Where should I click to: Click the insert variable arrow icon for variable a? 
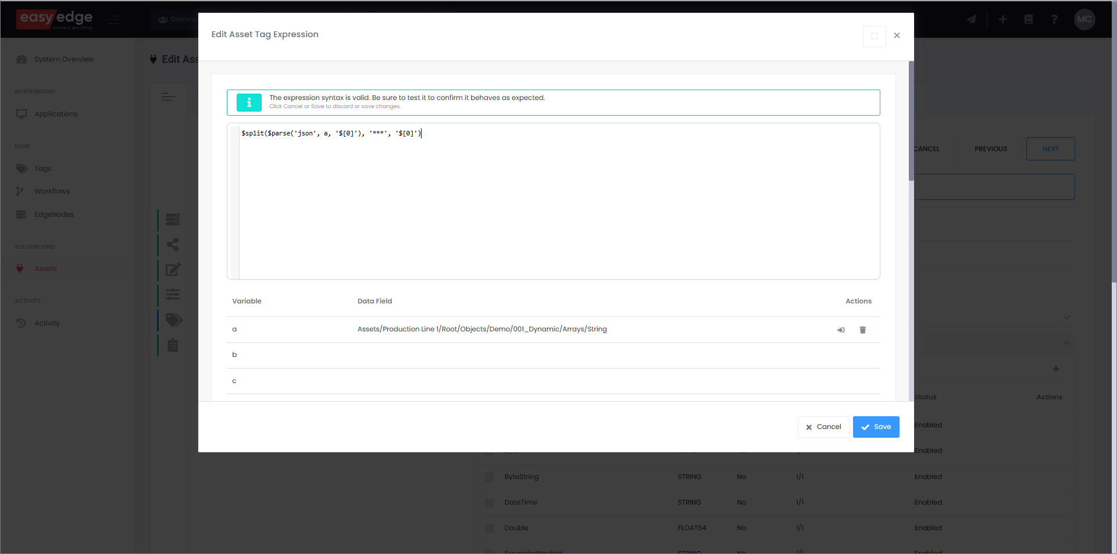coord(841,330)
